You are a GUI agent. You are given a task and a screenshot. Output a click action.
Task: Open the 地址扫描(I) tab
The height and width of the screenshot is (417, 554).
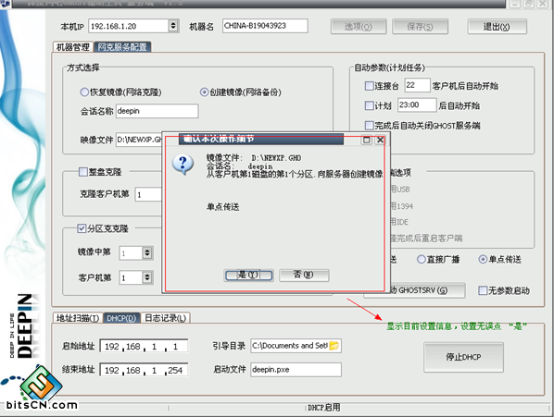(x=78, y=318)
